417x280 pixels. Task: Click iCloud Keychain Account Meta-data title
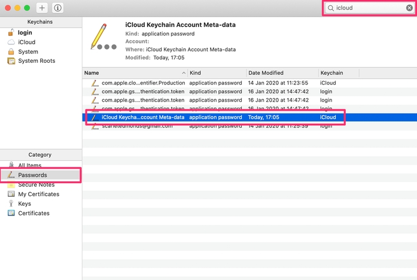(x=180, y=25)
